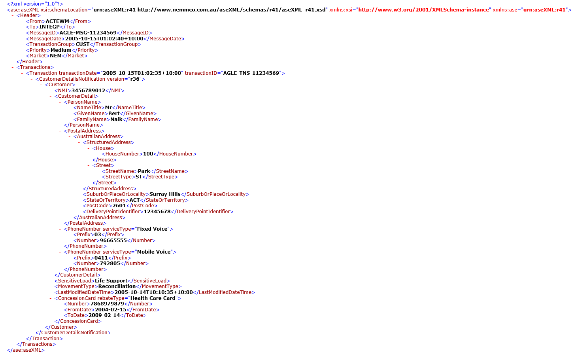Screen dimensions: 576x360
Task: Collapse the Transactions element
Action: [13, 67]
